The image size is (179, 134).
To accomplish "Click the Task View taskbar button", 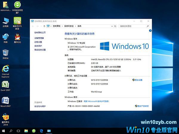I will click(x=18, y=131).
